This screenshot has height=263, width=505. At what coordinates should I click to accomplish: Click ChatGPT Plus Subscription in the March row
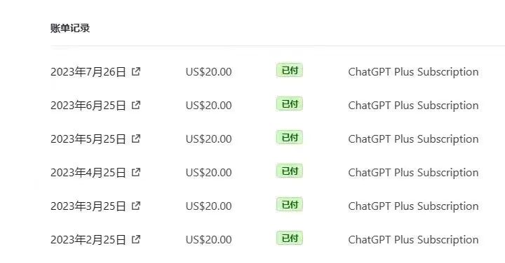(413, 206)
